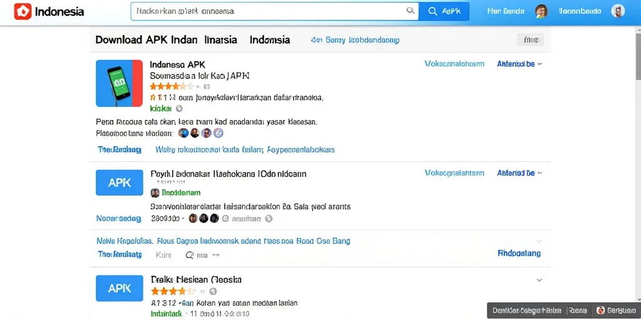Screen dimensions: 641x320
Task: Open the phone app thumbnail of Indanesa APK
Action: point(120,83)
